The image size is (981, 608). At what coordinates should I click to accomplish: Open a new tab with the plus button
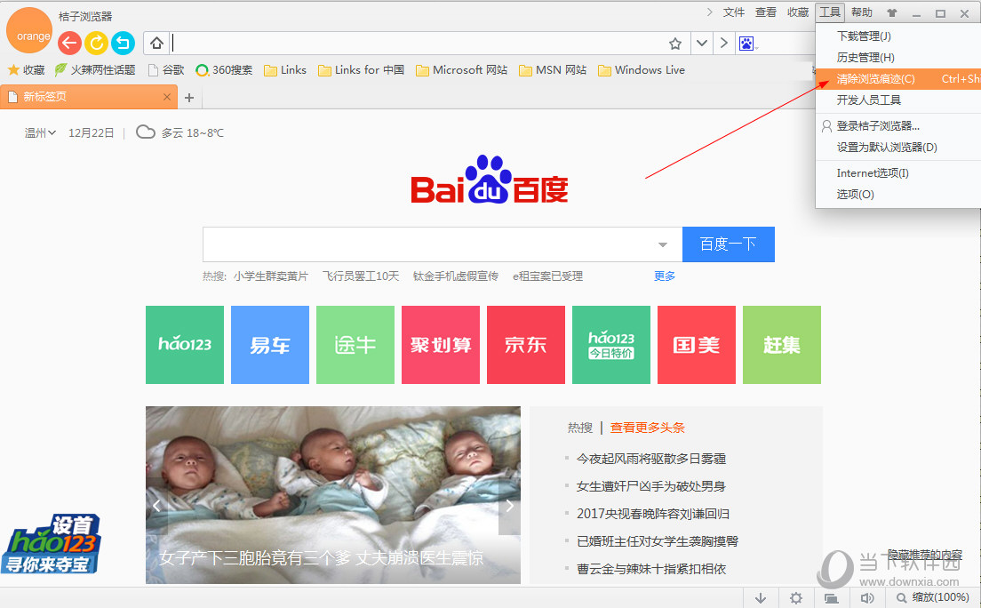click(189, 97)
